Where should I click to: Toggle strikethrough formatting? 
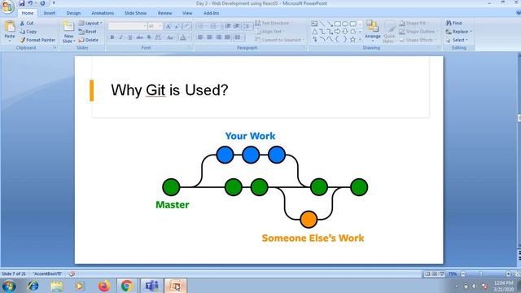[139, 37]
